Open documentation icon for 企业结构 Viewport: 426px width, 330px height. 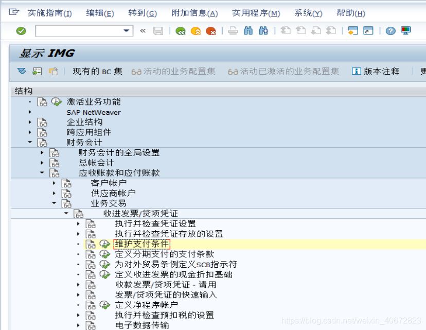tap(42, 123)
